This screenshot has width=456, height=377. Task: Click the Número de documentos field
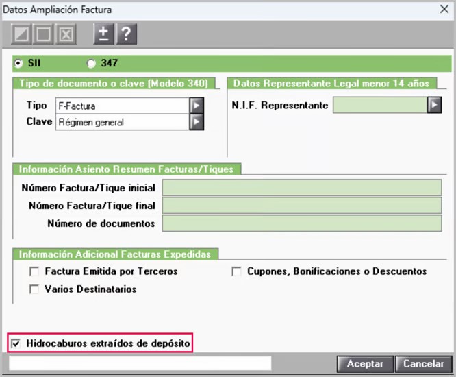302,223
